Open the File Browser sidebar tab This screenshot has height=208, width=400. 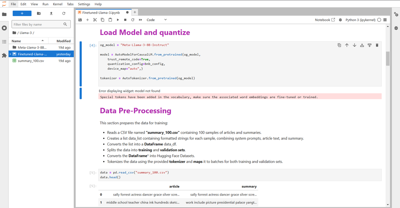point(4,14)
